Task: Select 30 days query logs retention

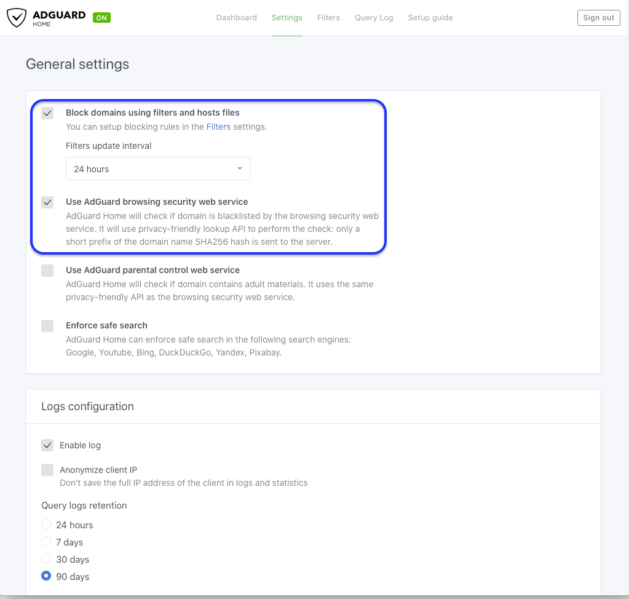Action: 46,558
